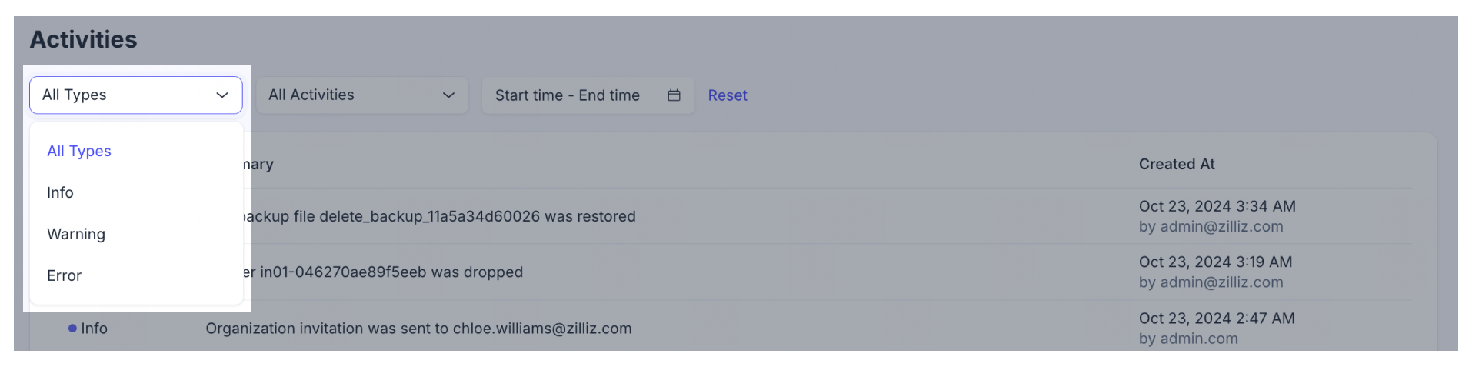Click the blue Info status dot icon
Viewport: 1472px width, 367px height.
[72, 329]
